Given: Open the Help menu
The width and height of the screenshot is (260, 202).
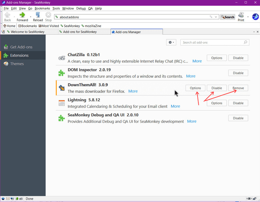Looking at the screenshot, I should pos(98,8).
